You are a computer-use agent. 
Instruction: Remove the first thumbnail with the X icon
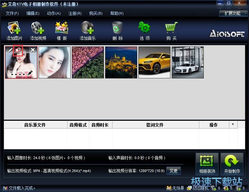tap(33, 50)
